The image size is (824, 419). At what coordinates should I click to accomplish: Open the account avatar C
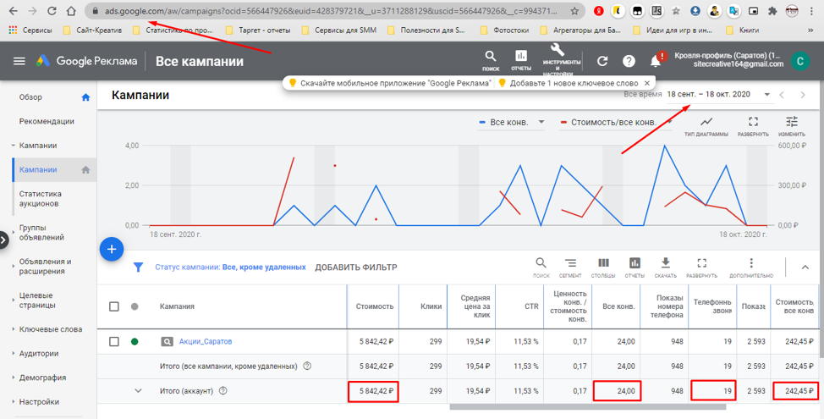799,61
